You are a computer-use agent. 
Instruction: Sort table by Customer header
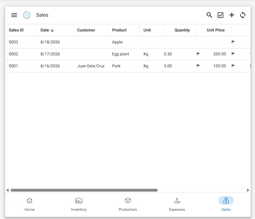click(x=86, y=30)
